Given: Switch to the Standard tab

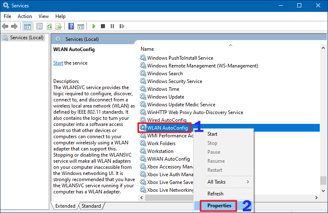Looking at the screenshot, I should [91, 206].
